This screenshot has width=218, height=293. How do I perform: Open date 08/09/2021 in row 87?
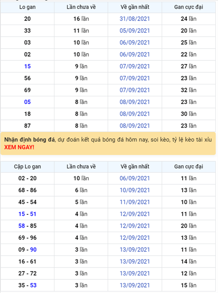pyautogui.click(x=135, y=126)
